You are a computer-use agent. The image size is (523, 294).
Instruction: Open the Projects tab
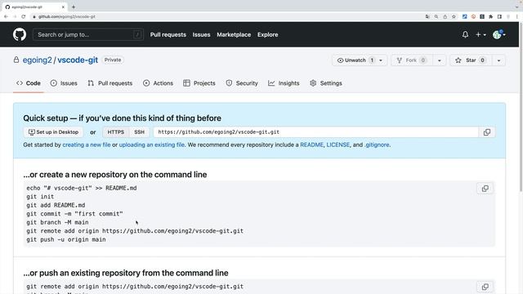(199, 83)
